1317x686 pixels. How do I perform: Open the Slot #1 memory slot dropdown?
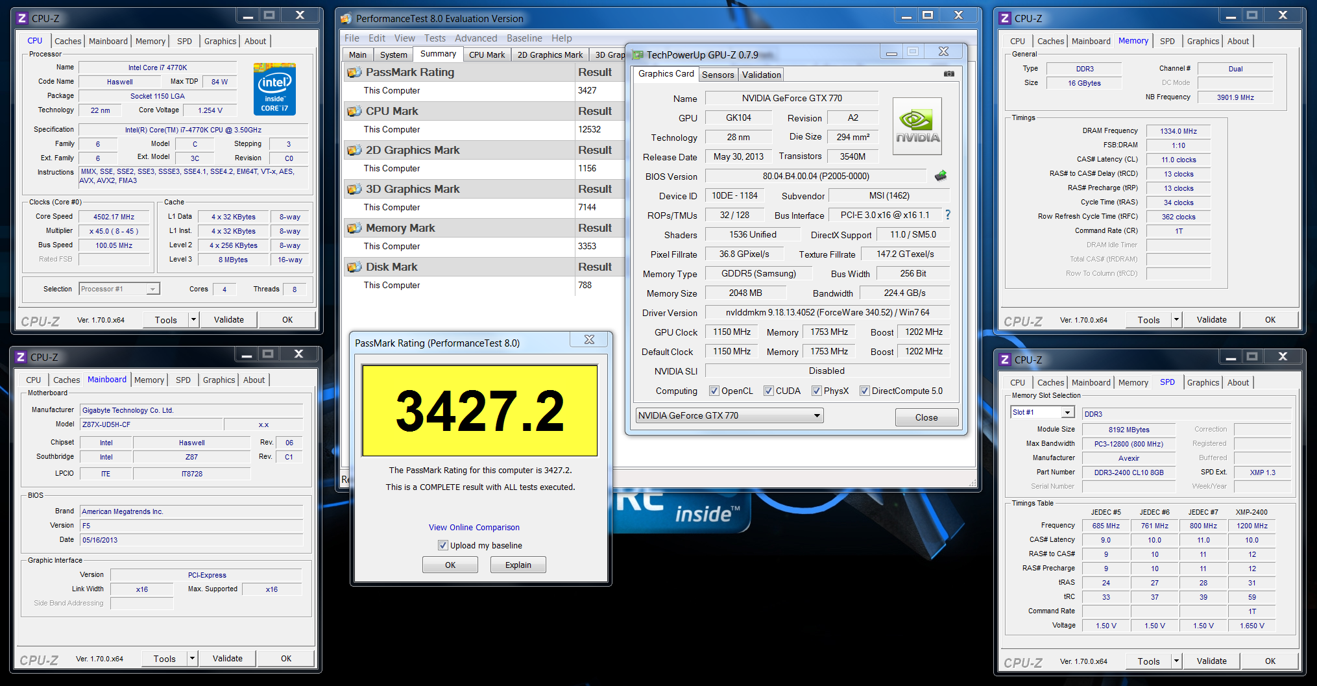coord(1043,412)
